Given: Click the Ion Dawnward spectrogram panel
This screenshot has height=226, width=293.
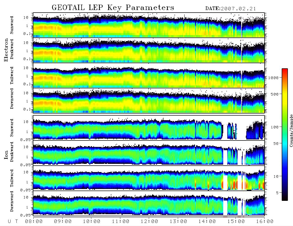Looking at the screenshot, I should tap(149, 203).
